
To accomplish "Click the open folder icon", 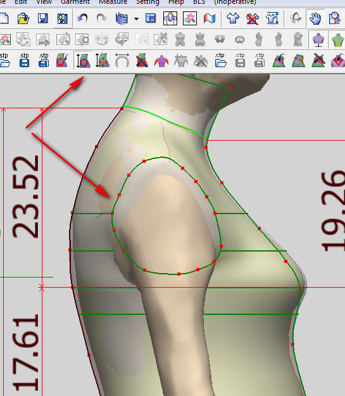I will 23,18.
